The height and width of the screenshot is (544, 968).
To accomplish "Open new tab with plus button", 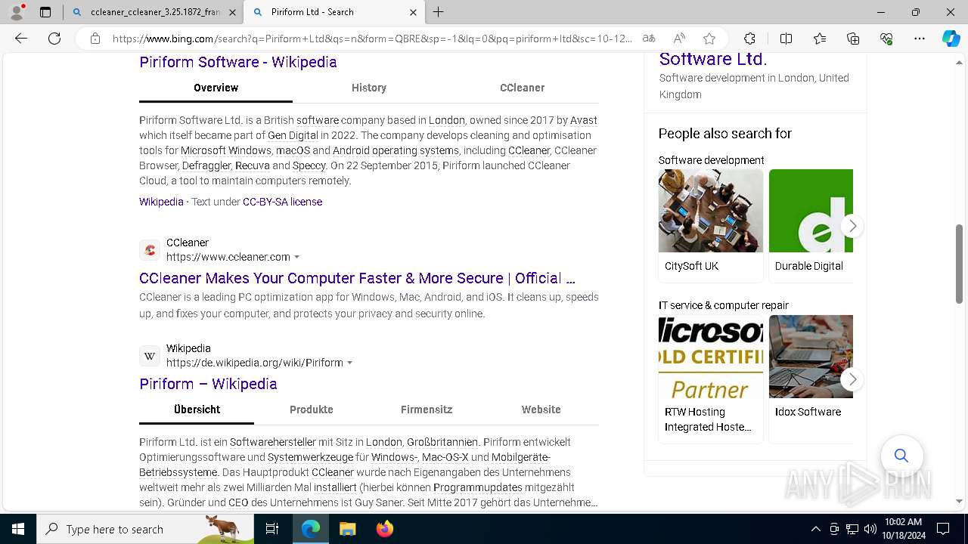I will (439, 12).
